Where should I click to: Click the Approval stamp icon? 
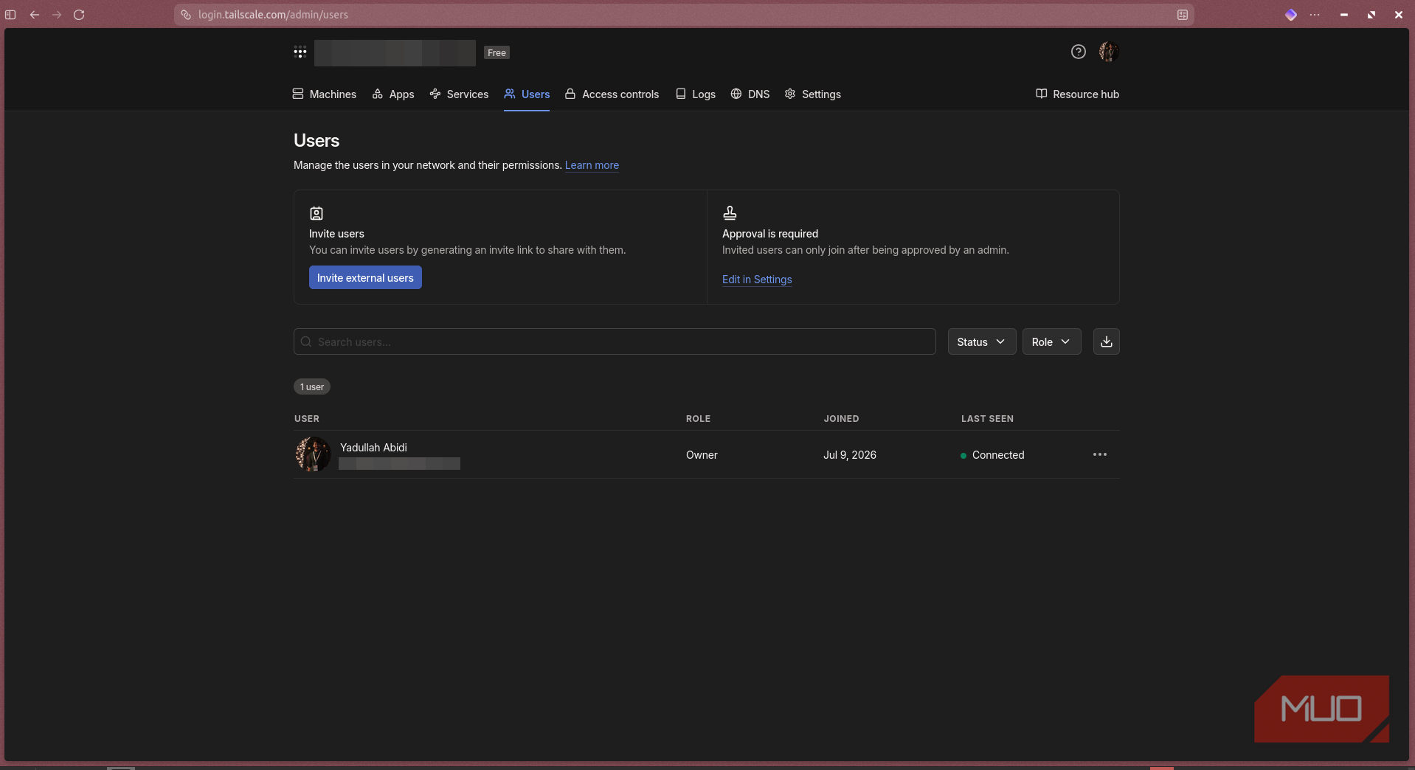click(730, 213)
